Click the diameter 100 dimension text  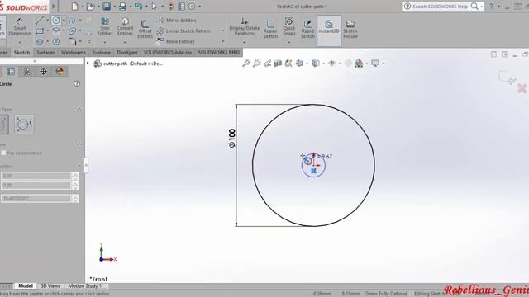(x=231, y=138)
